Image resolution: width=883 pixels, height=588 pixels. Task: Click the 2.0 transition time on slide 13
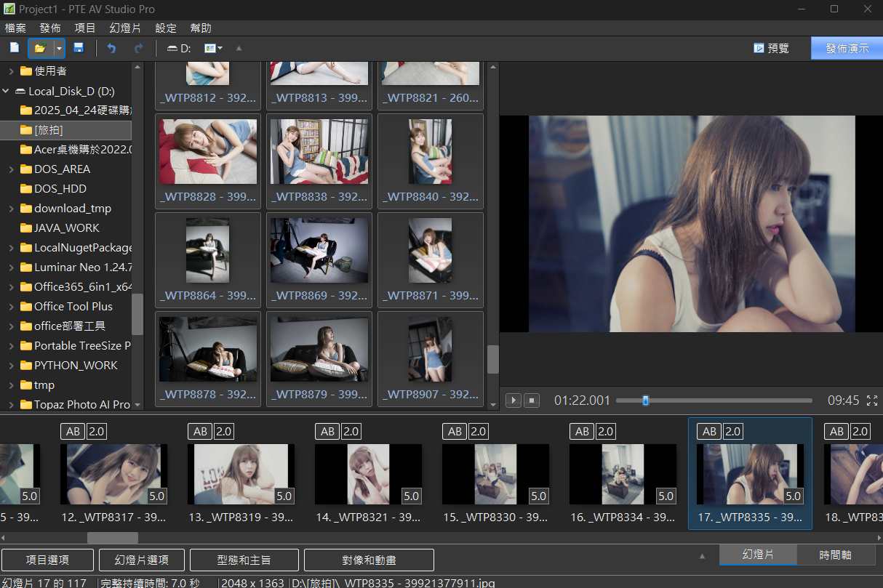click(223, 431)
